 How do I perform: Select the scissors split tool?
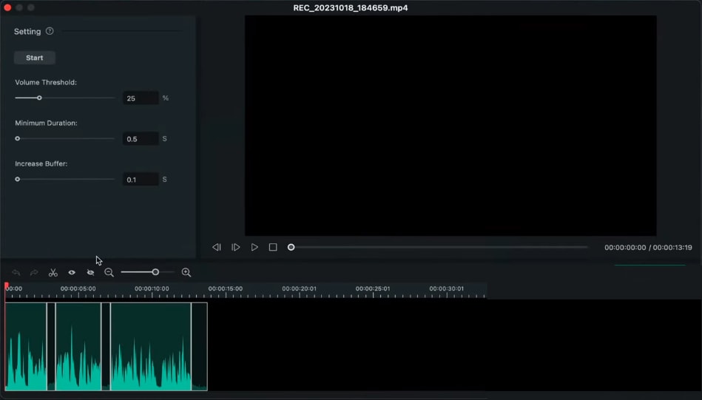53,273
